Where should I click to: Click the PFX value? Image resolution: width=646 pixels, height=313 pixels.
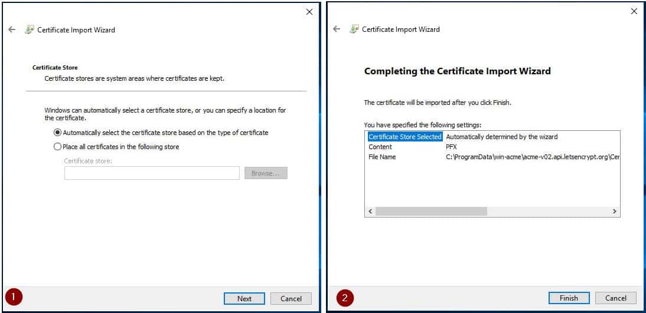451,147
